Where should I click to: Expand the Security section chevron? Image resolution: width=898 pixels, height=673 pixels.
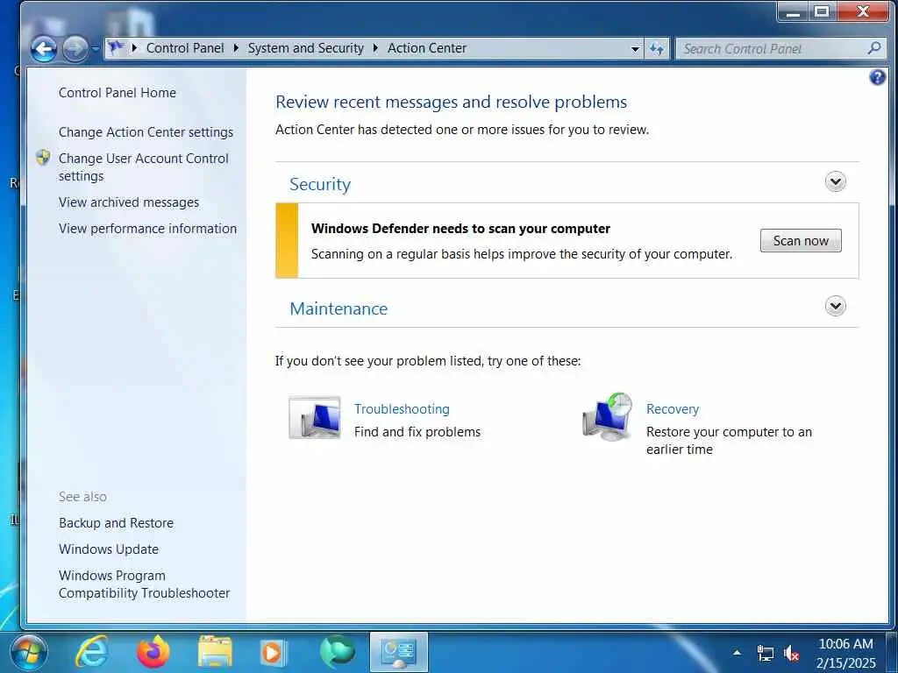tap(835, 182)
